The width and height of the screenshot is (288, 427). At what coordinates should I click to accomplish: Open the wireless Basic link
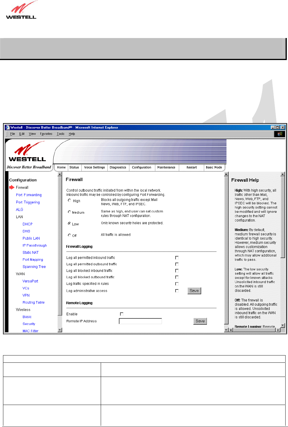[27, 317]
